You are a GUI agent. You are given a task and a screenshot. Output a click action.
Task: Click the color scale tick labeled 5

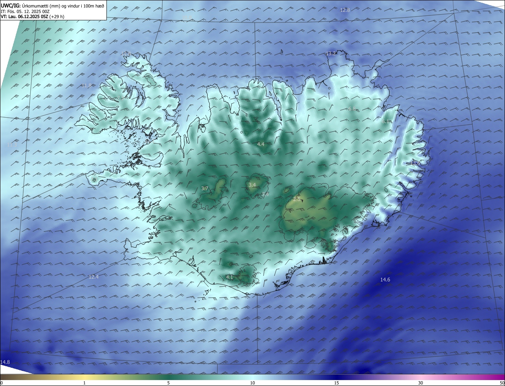coord(168,383)
